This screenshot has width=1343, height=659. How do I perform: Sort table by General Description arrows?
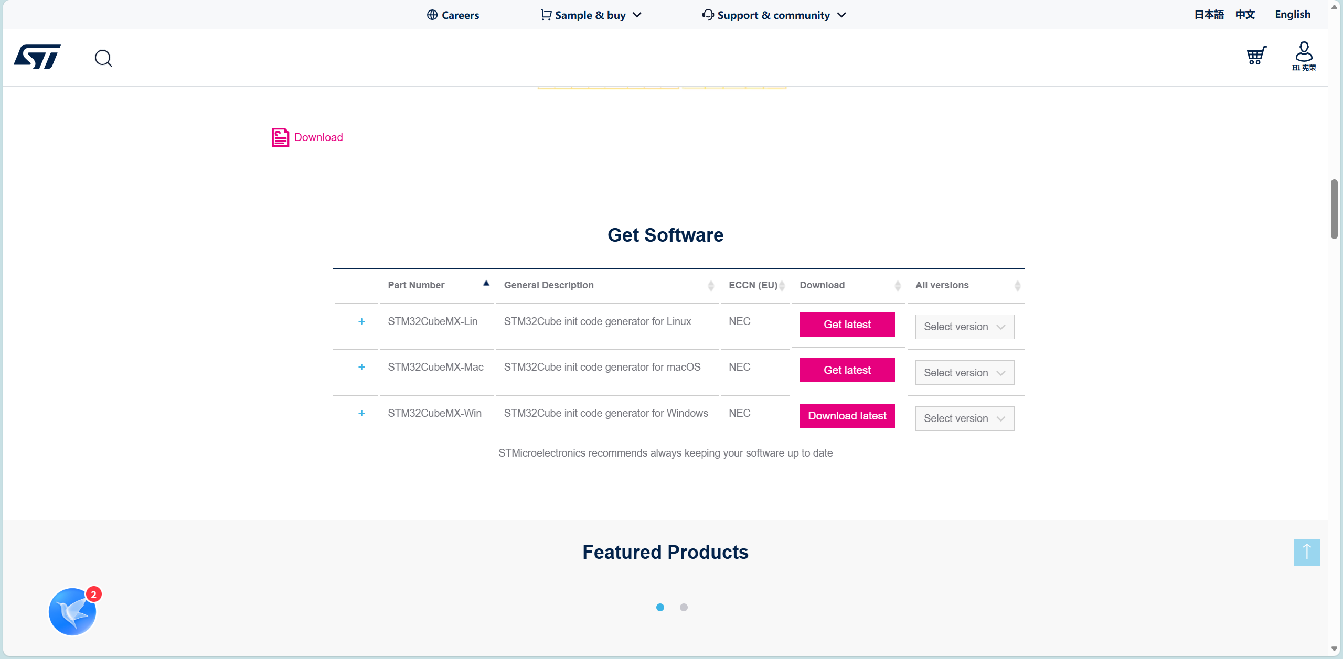pos(711,286)
